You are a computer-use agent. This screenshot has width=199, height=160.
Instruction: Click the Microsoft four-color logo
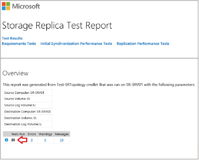(6, 6)
